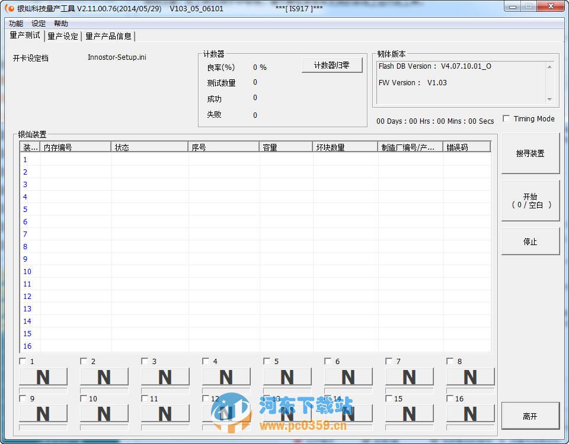This screenshot has height=444, width=569.
Task: Click the port 8 status indicator N
Action: (x=470, y=377)
